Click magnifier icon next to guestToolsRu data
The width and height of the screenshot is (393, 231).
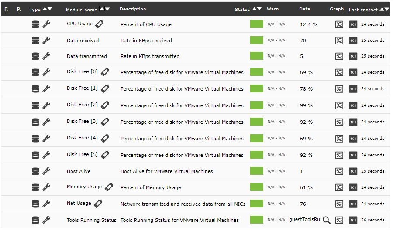point(326,220)
